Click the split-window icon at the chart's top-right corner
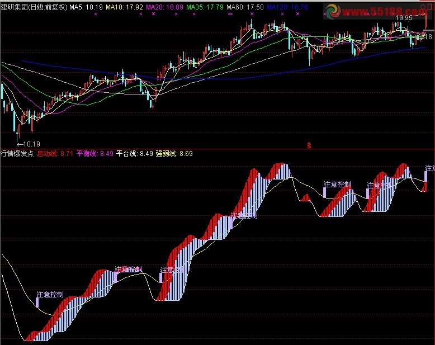The height and width of the screenshot is (345, 435). tap(431, 7)
